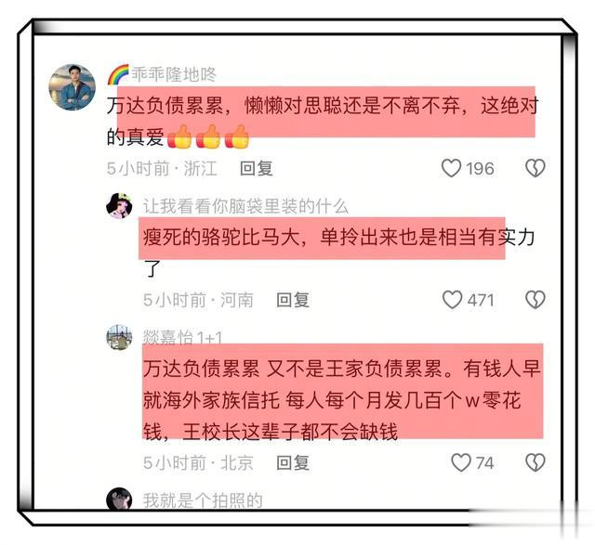Click the rainbow emoji beside 乖乖隆地咚
This screenshot has width=595, height=545.
118,74
